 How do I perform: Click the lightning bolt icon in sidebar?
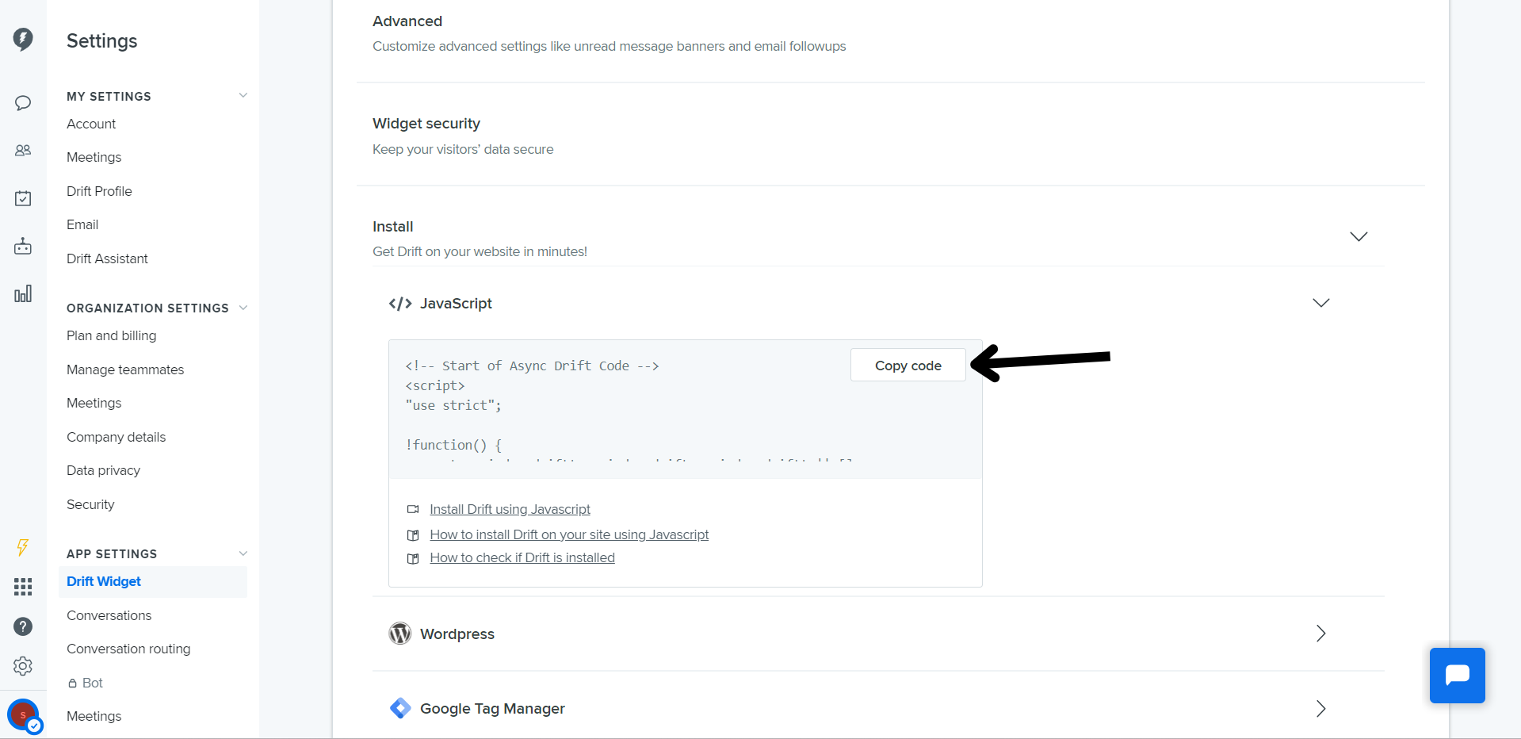[x=22, y=547]
